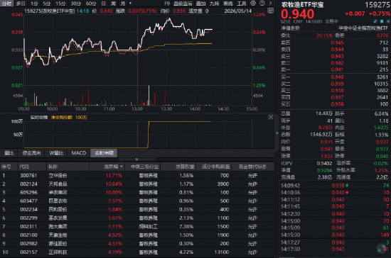Click buy-five 买五 price 0.936
Viewport: 391px width, 258px height.
click(x=337, y=104)
